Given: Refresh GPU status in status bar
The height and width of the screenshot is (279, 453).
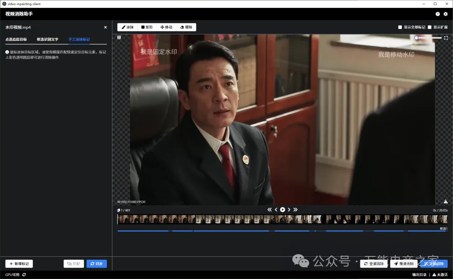Looking at the screenshot, I should [x=24, y=275].
